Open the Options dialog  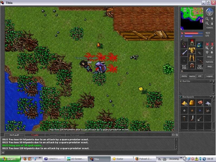[x=210, y=62]
